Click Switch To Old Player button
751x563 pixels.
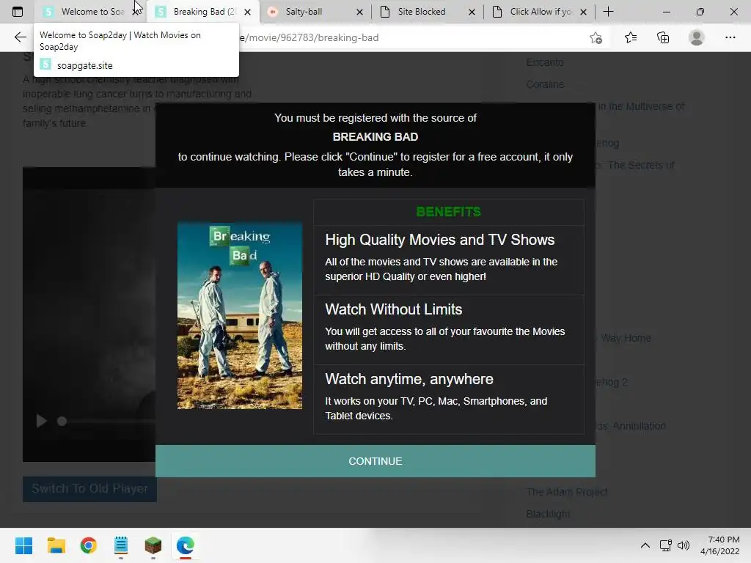[89, 489]
